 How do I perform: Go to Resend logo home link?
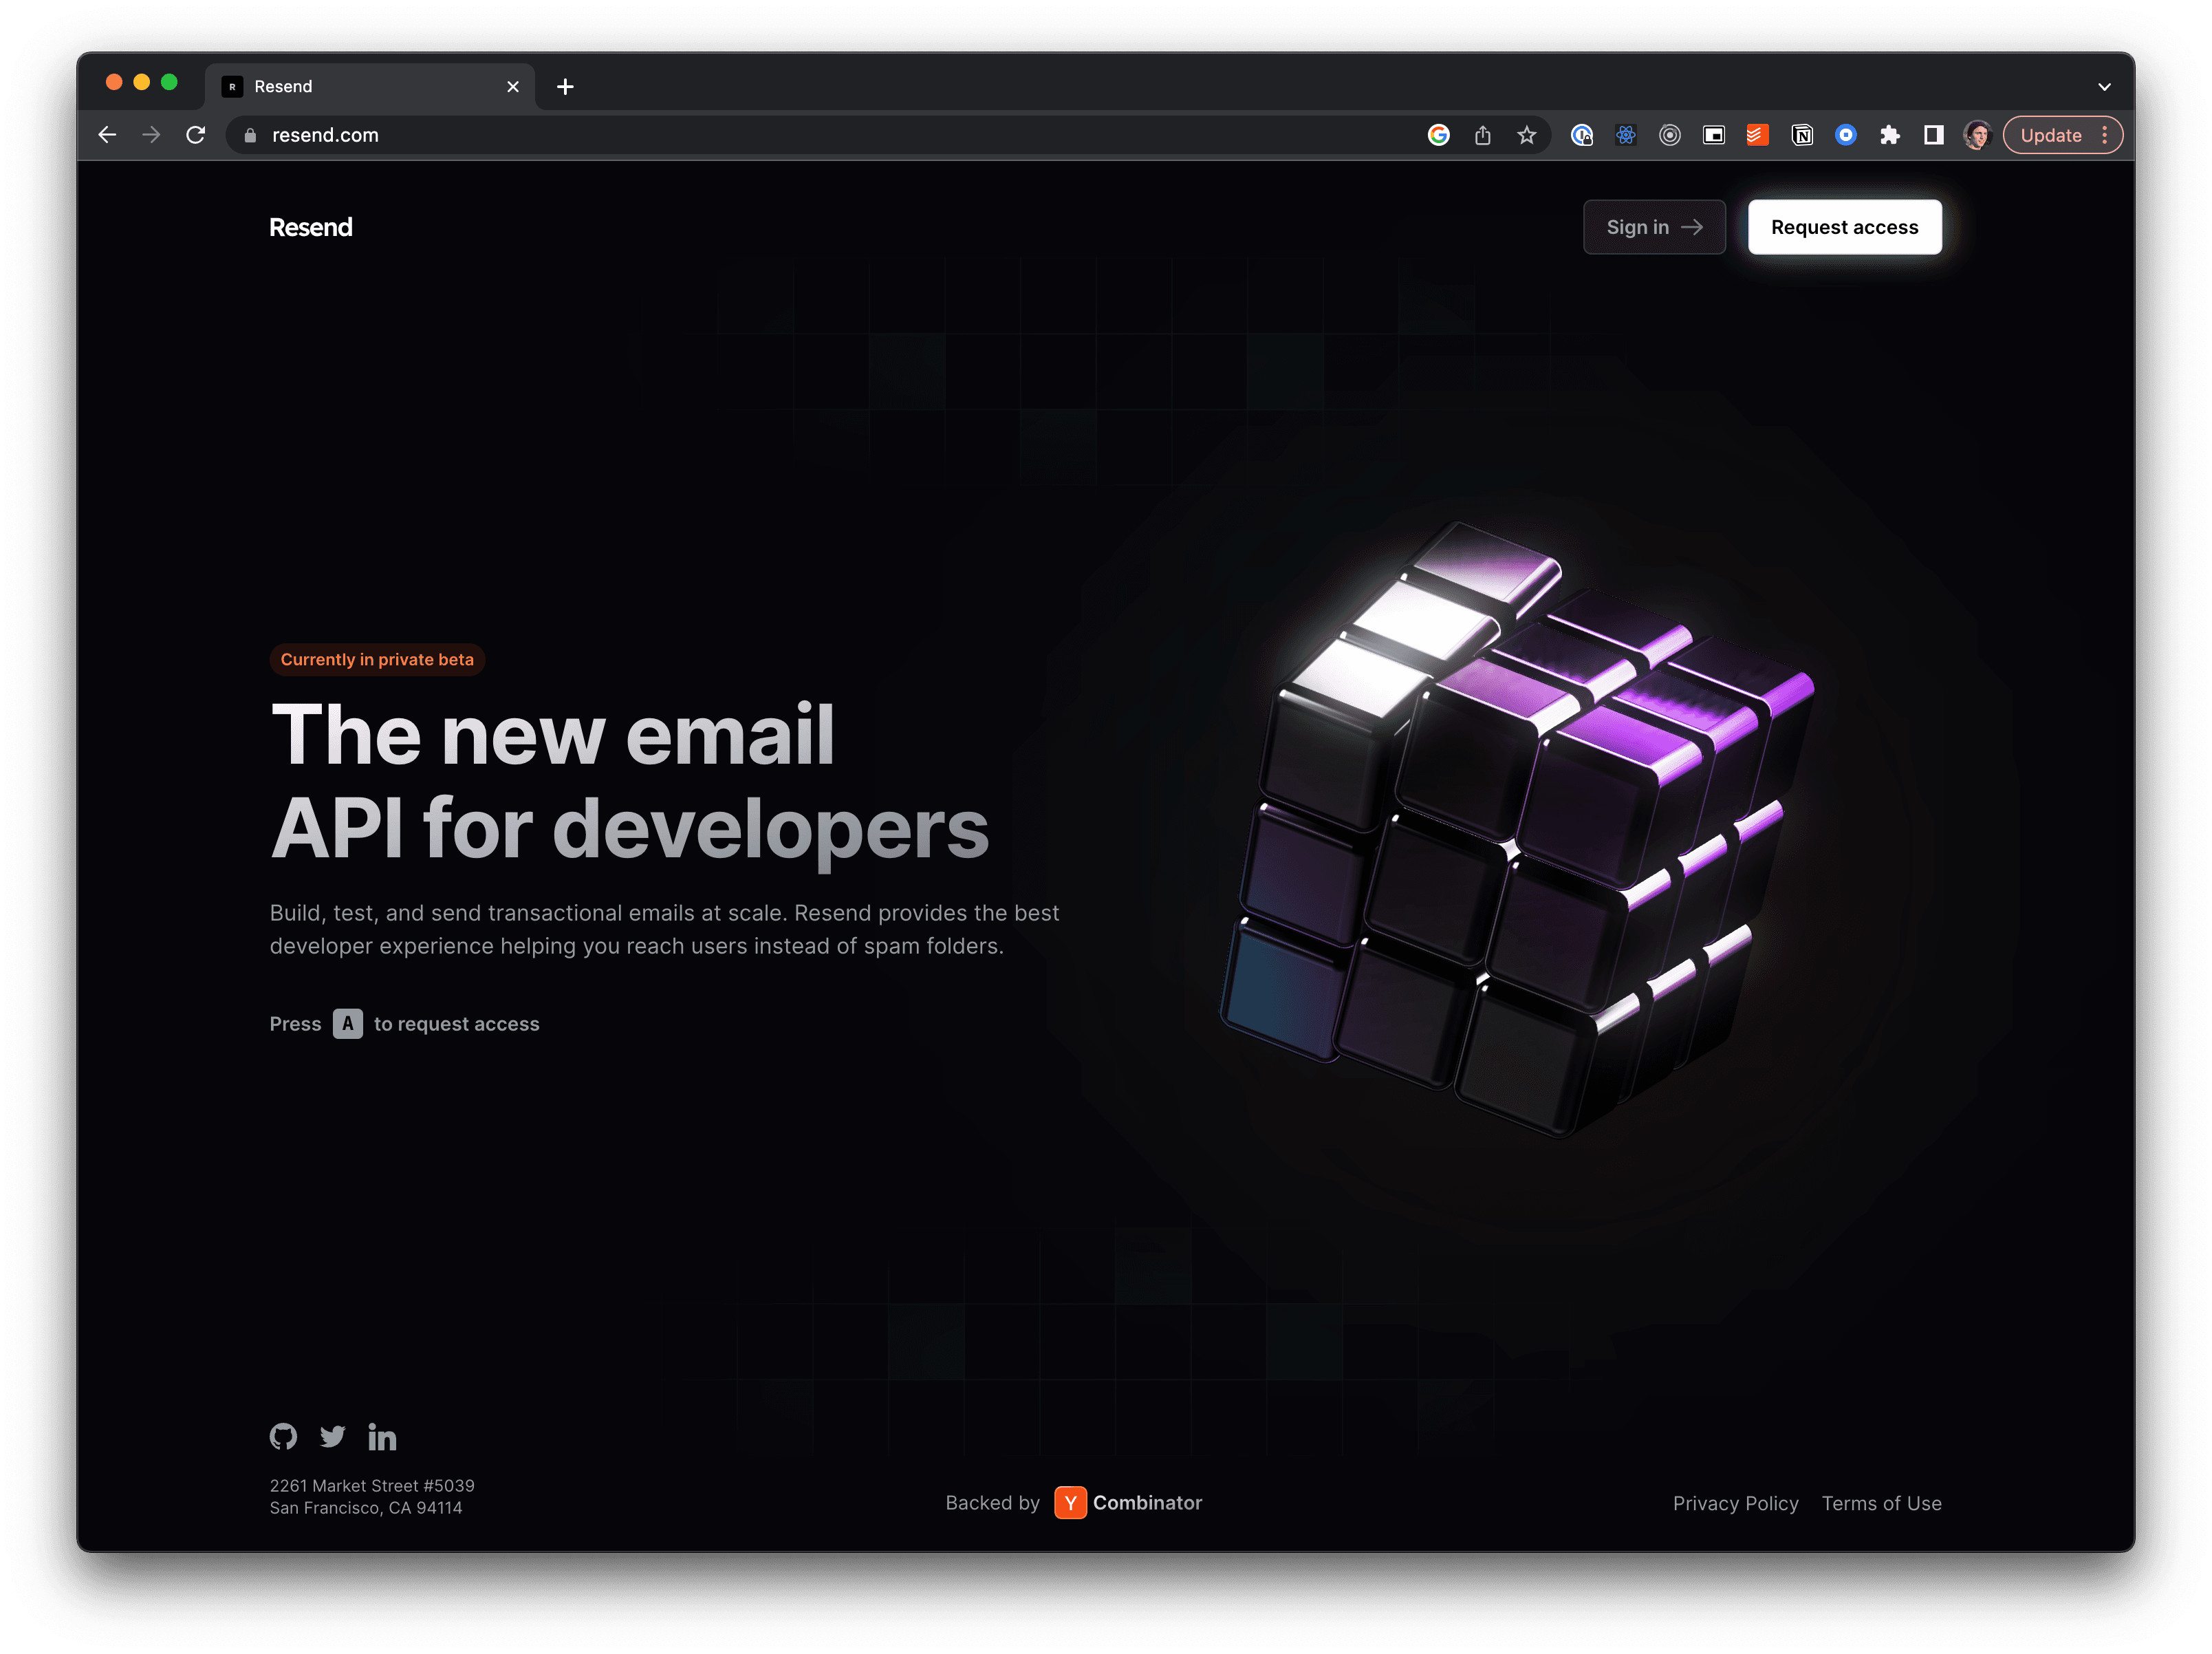(x=311, y=227)
